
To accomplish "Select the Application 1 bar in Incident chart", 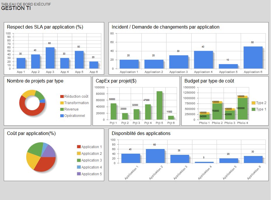I will click(129, 64).
